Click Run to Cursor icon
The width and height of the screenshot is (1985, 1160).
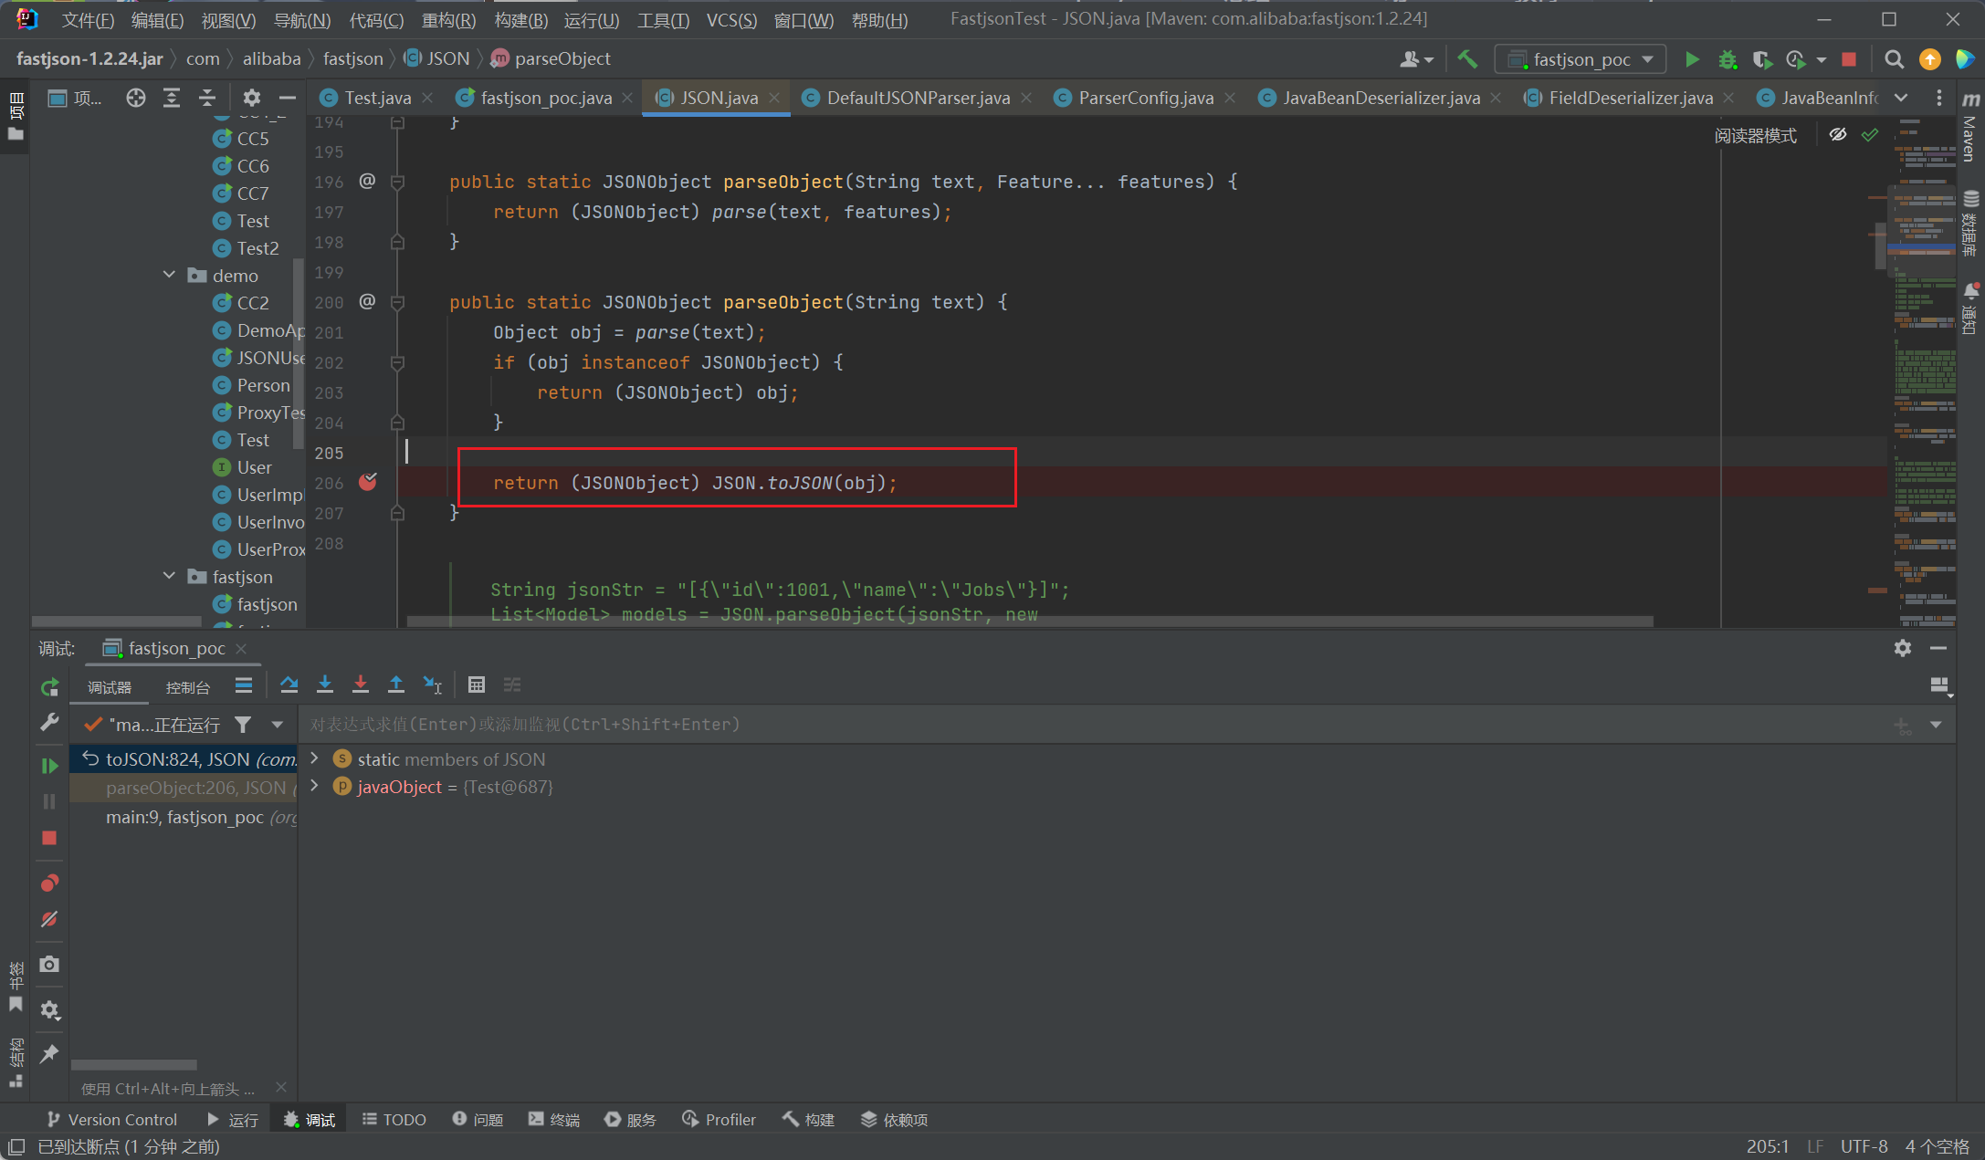[x=432, y=685]
